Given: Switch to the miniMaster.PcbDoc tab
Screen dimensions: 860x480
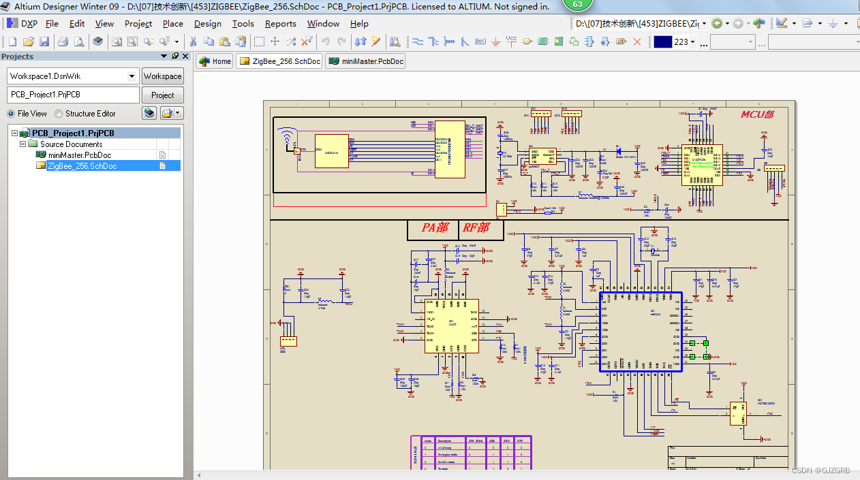Looking at the screenshot, I should (367, 61).
